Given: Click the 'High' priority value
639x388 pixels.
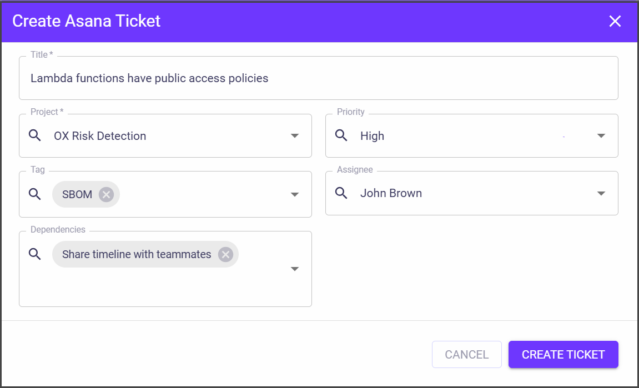Looking at the screenshot, I should pyautogui.click(x=372, y=136).
